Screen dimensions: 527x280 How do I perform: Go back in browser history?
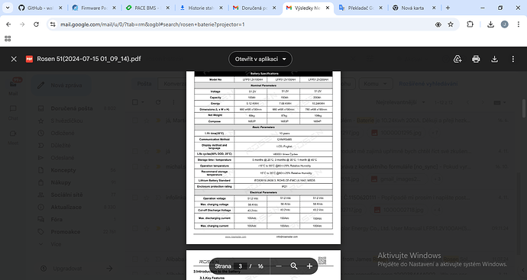coord(8,24)
